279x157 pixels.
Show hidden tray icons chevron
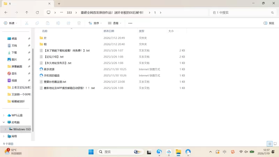[211, 152]
